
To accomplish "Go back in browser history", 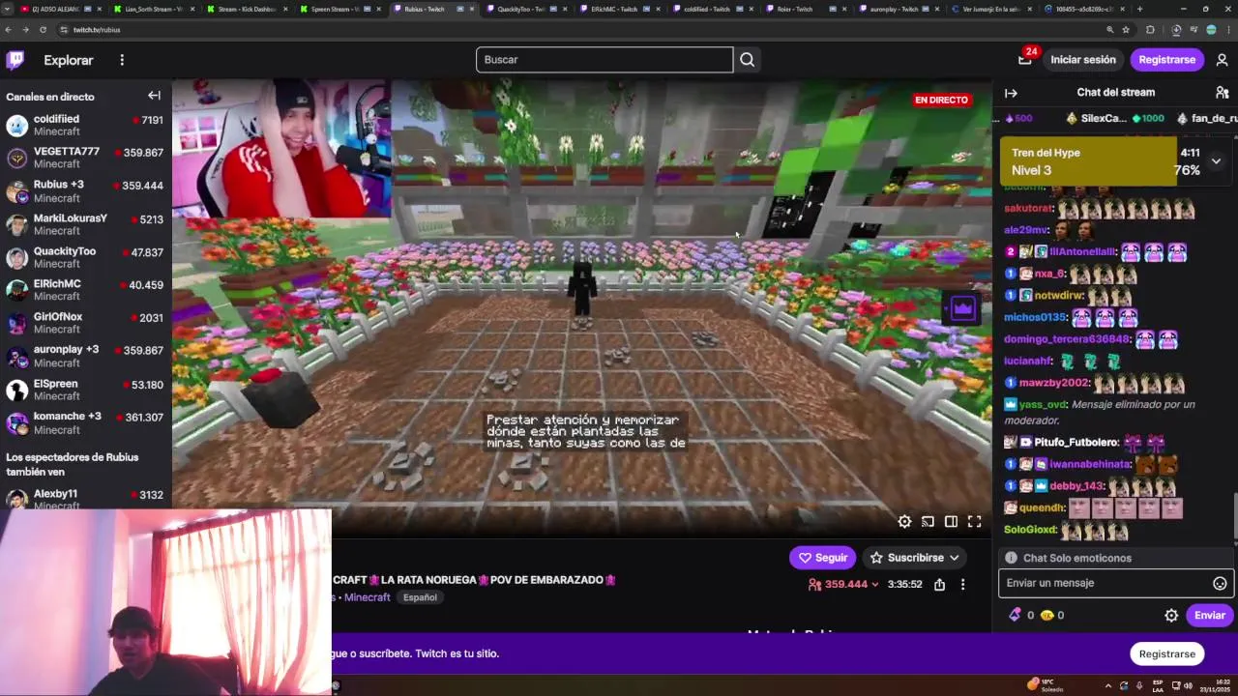I will point(9,30).
